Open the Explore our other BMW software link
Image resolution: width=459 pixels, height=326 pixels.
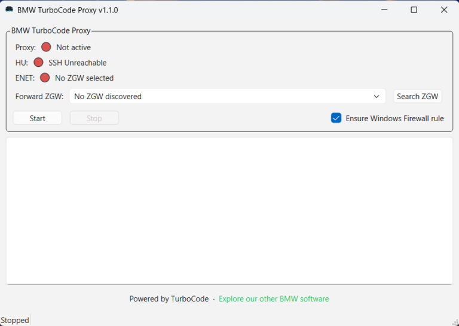[274, 299]
